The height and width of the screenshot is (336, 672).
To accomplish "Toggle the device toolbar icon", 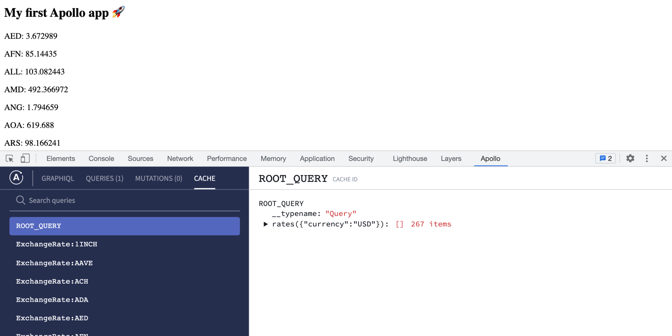I will tap(25, 159).
